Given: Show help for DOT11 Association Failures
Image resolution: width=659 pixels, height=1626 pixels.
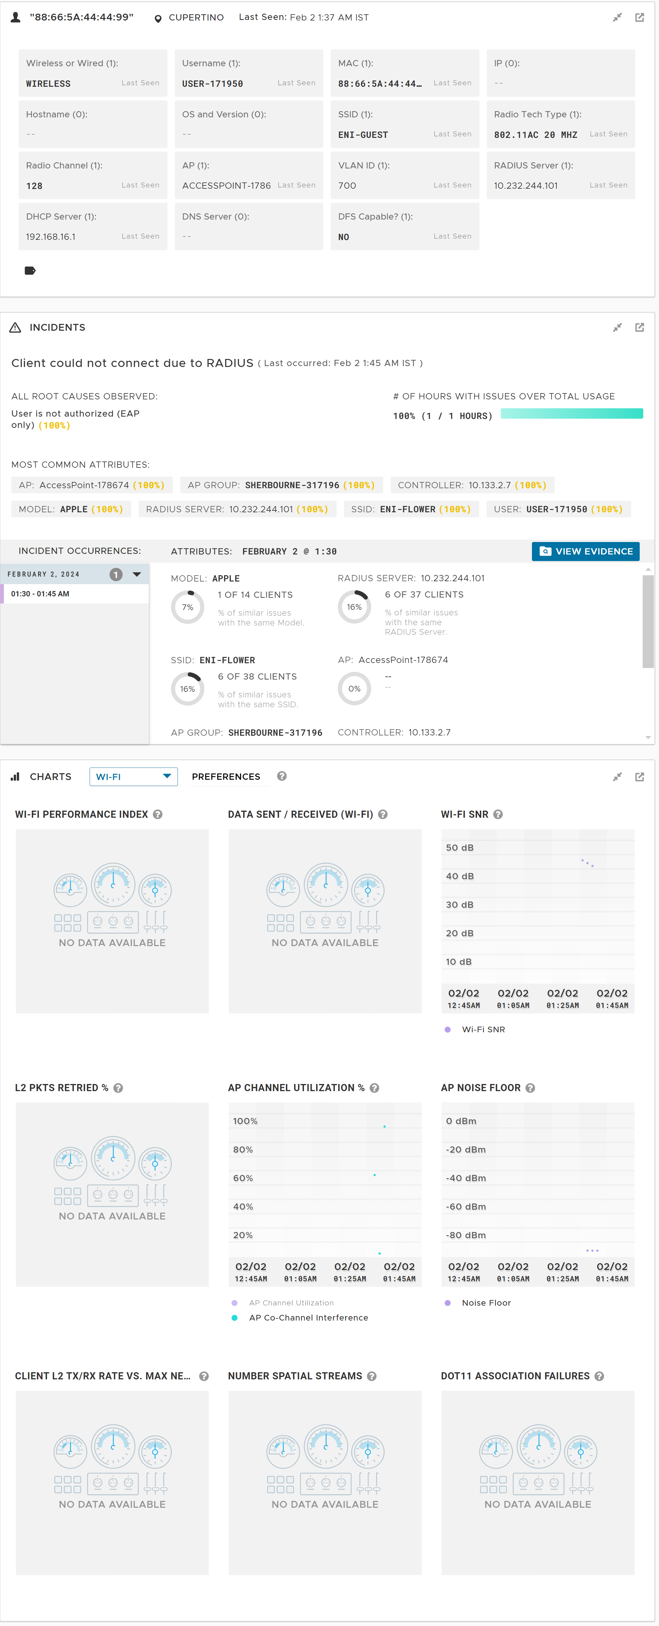Looking at the screenshot, I should [x=599, y=1376].
